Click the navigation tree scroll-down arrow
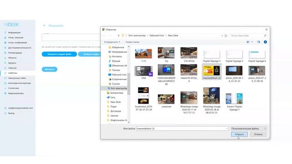 (129, 122)
